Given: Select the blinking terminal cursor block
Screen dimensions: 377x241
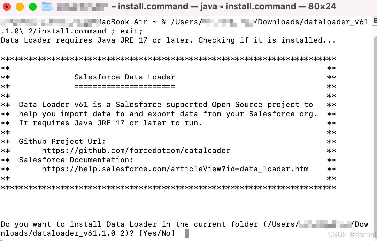Looking at the screenshot, I should (x=188, y=233).
